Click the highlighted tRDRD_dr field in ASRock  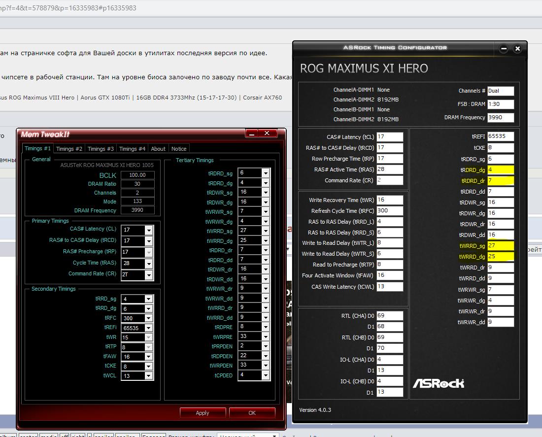[501, 180]
